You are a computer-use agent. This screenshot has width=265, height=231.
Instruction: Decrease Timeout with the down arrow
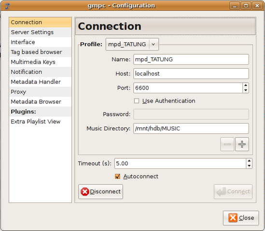tap(249, 166)
